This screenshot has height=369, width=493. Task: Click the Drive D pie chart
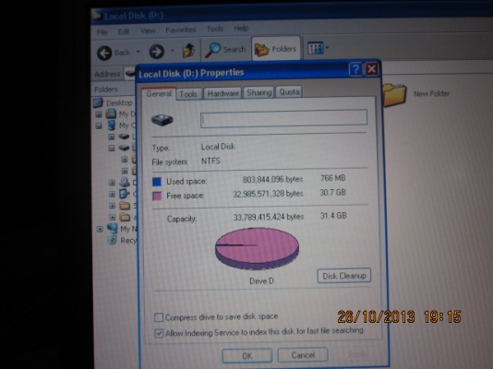(257, 248)
